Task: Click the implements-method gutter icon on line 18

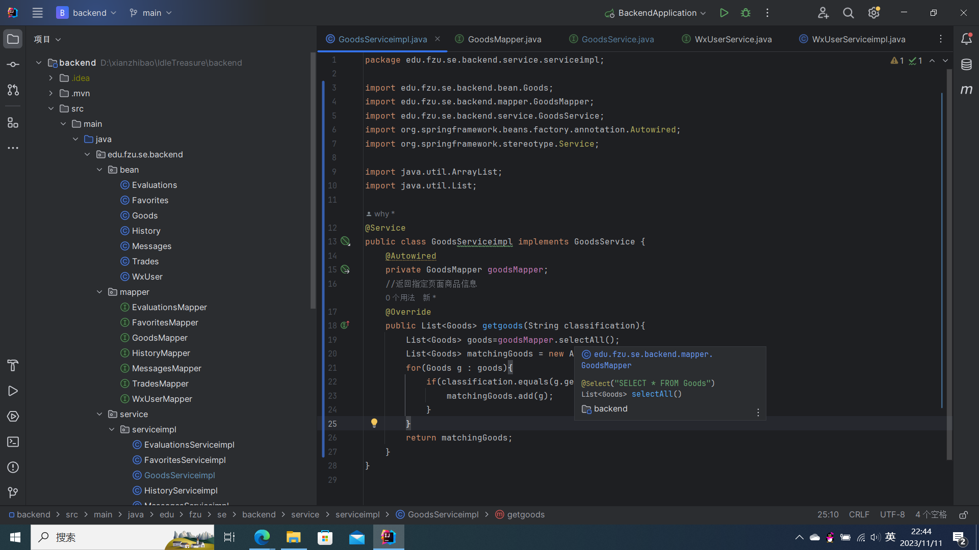Action: click(345, 325)
